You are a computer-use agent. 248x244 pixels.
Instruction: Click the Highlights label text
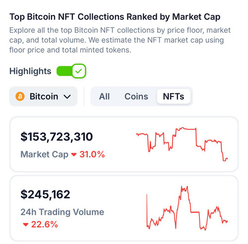pyautogui.click(x=30, y=72)
